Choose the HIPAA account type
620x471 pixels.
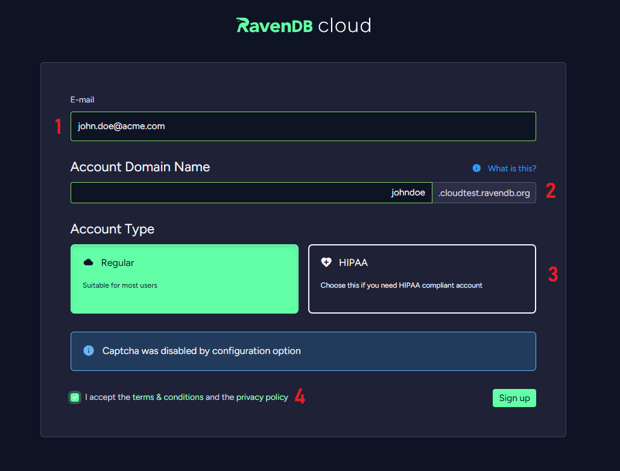(x=422, y=279)
